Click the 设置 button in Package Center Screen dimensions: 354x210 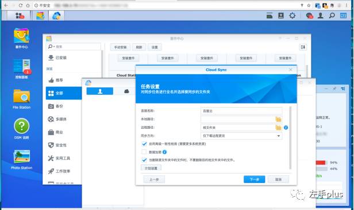[x=155, y=47]
